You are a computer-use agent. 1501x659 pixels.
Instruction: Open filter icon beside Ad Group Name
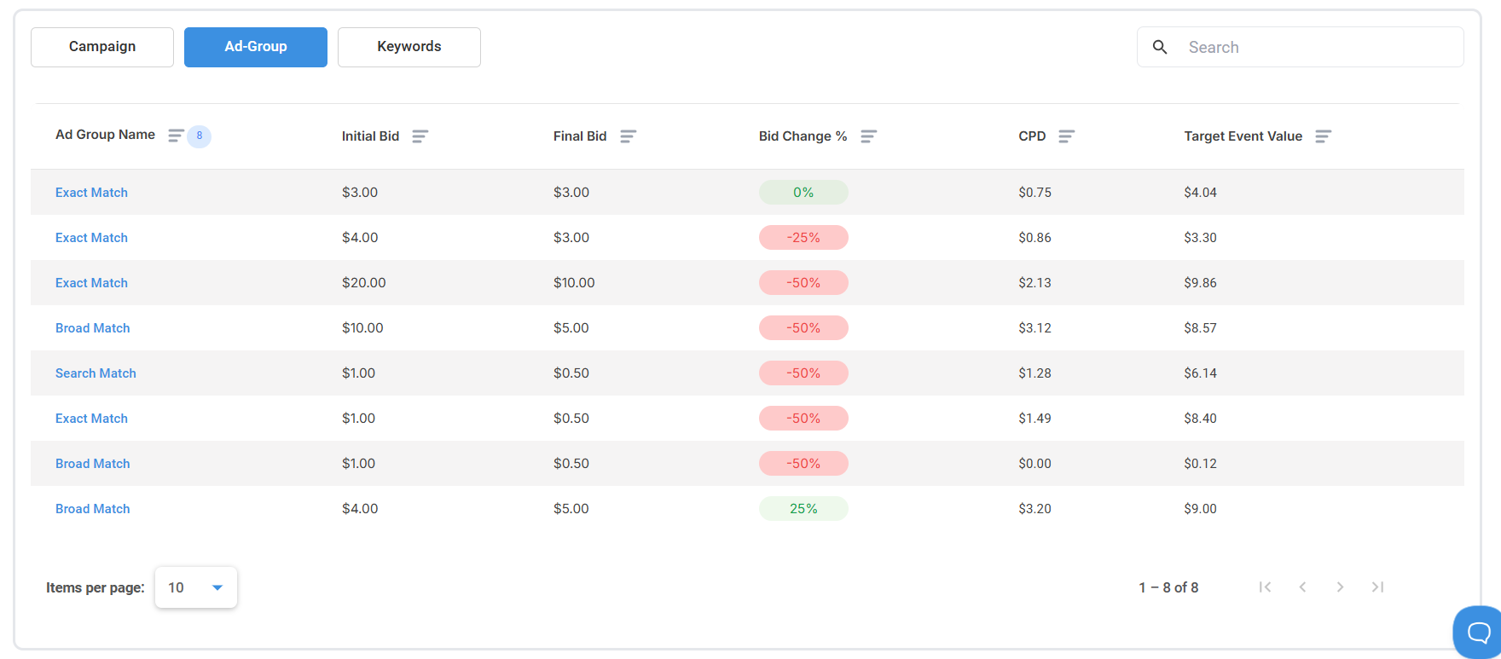(x=176, y=136)
